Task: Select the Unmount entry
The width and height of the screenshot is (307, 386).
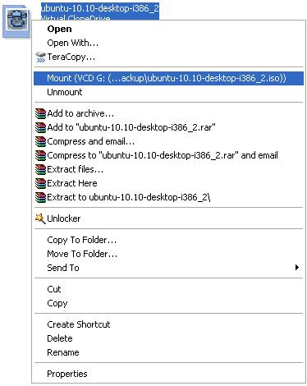Action: pos(168,92)
